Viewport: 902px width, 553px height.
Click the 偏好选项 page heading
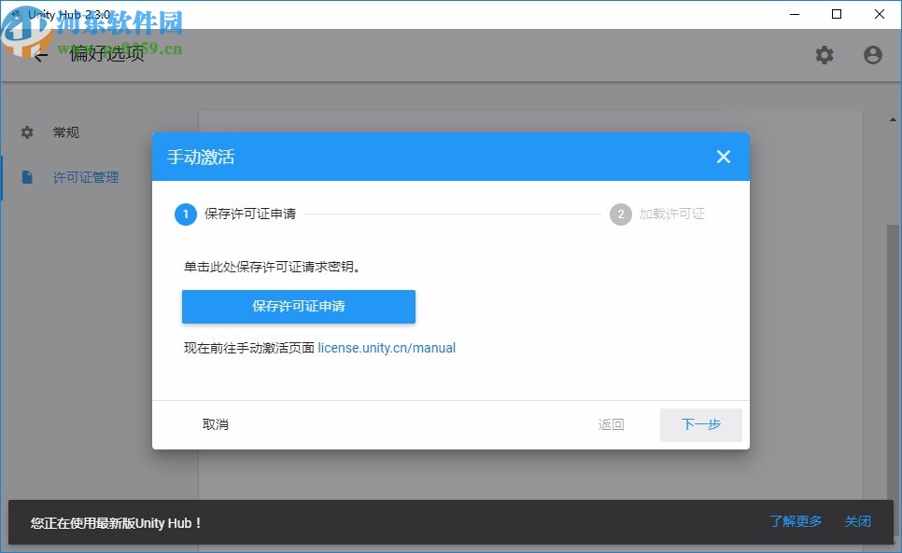click(107, 53)
